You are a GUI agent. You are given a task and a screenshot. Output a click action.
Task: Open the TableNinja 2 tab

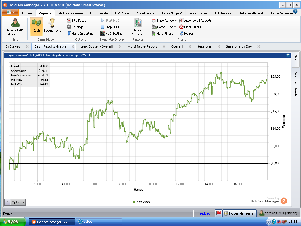pos(171,13)
